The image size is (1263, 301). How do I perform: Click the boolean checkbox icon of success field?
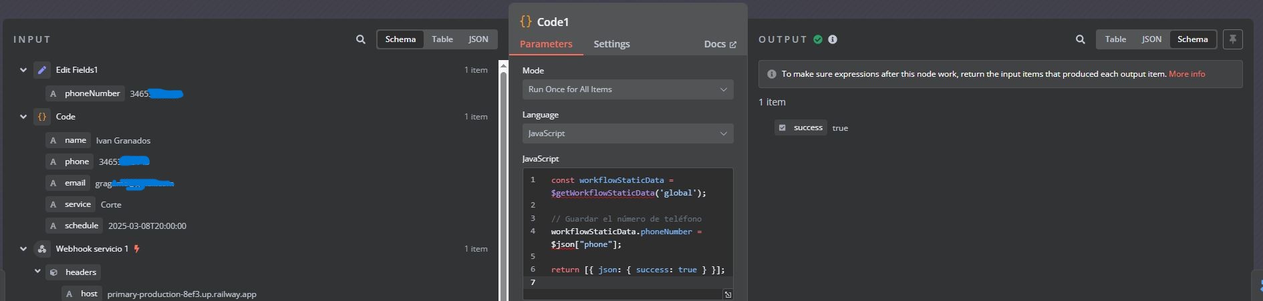(x=783, y=127)
